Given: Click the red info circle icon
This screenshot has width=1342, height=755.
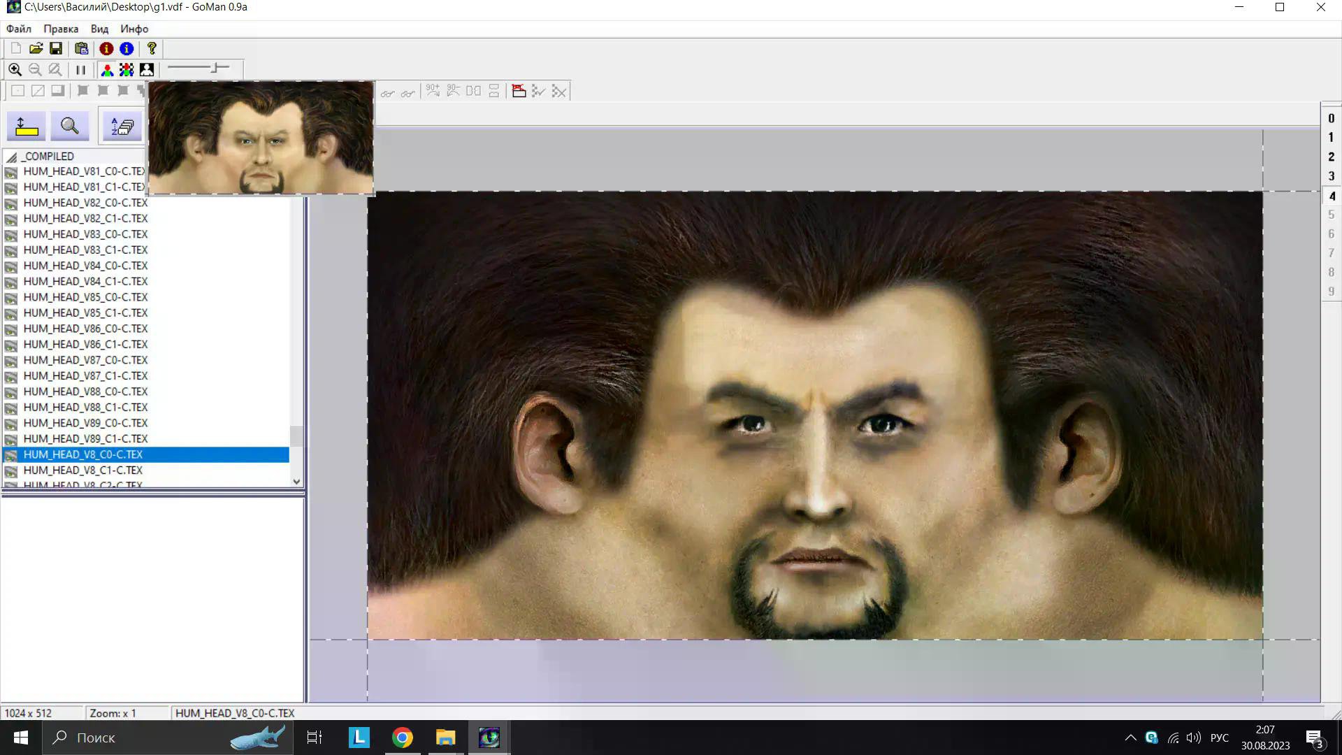Looking at the screenshot, I should click(106, 48).
